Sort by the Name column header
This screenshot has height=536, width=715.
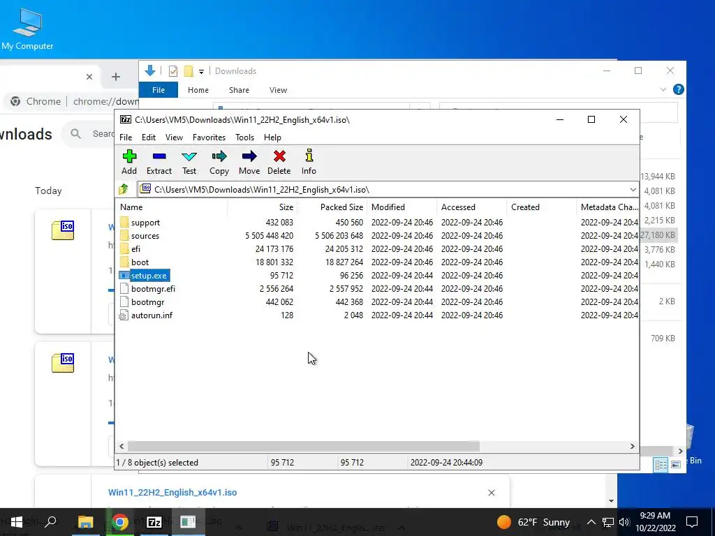pyautogui.click(x=172, y=207)
